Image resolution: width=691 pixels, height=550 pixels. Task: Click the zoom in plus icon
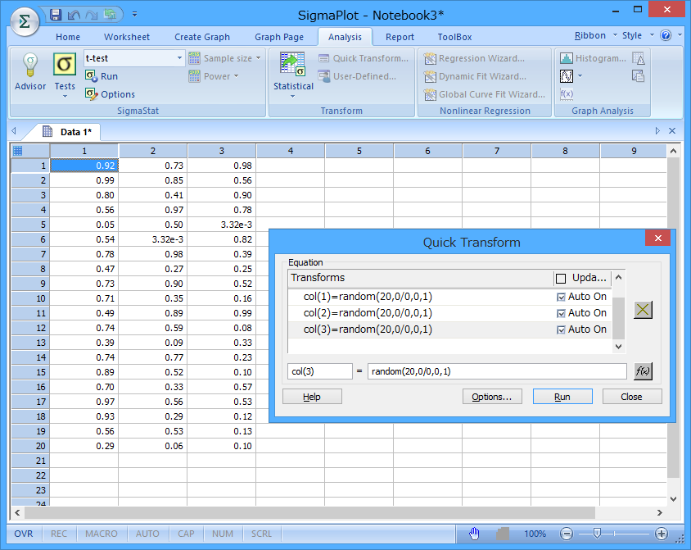661,534
